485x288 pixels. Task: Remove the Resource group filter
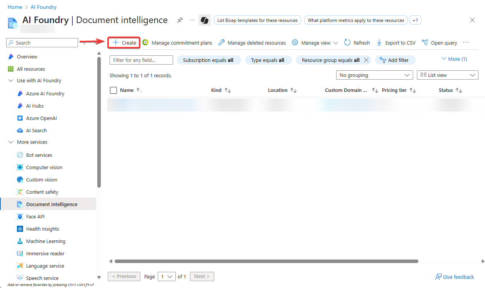(366, 60)
